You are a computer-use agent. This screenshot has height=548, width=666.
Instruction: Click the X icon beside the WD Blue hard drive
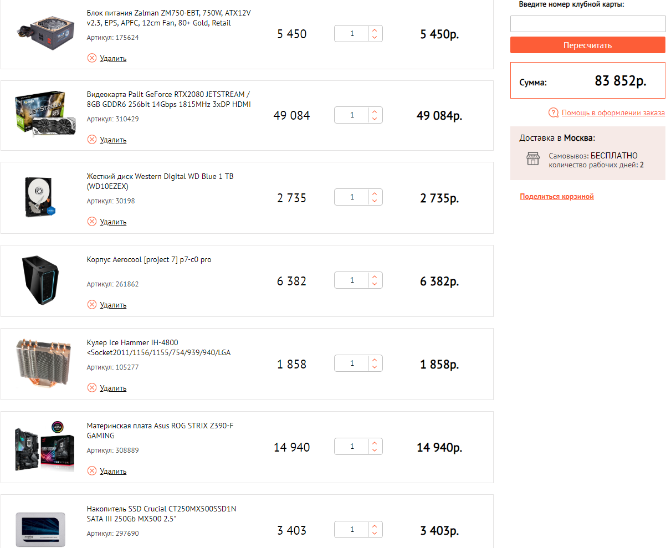(92, 222)
